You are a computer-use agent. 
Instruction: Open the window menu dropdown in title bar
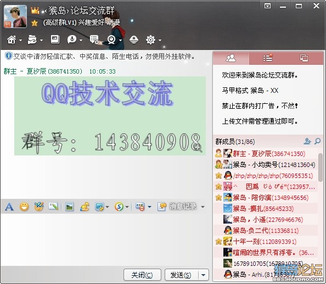coord(268,6)
